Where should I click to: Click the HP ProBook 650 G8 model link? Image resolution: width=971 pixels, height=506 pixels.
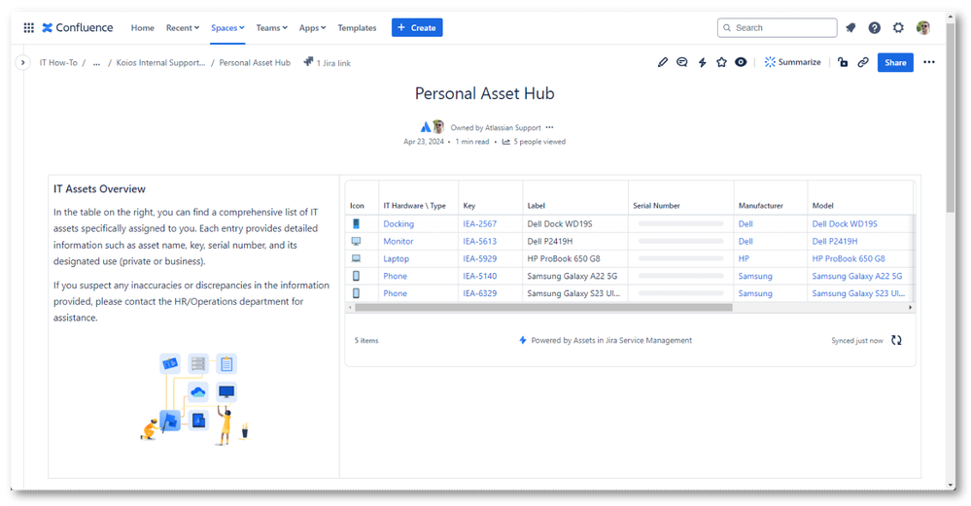(x=849, y=258)
